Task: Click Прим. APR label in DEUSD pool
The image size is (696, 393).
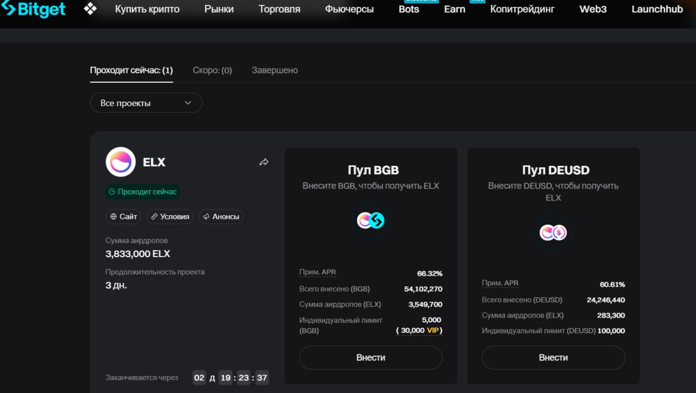Action: (500, 283)
